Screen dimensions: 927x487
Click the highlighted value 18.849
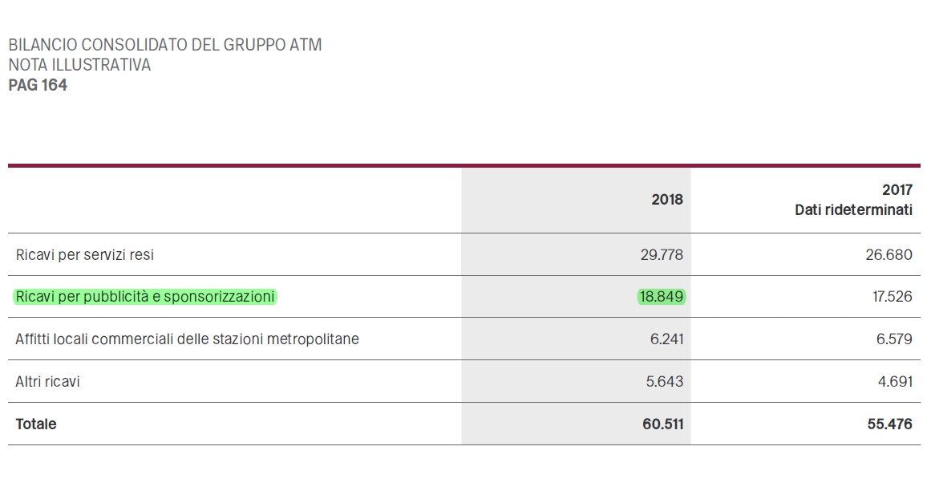click(662, 297)
